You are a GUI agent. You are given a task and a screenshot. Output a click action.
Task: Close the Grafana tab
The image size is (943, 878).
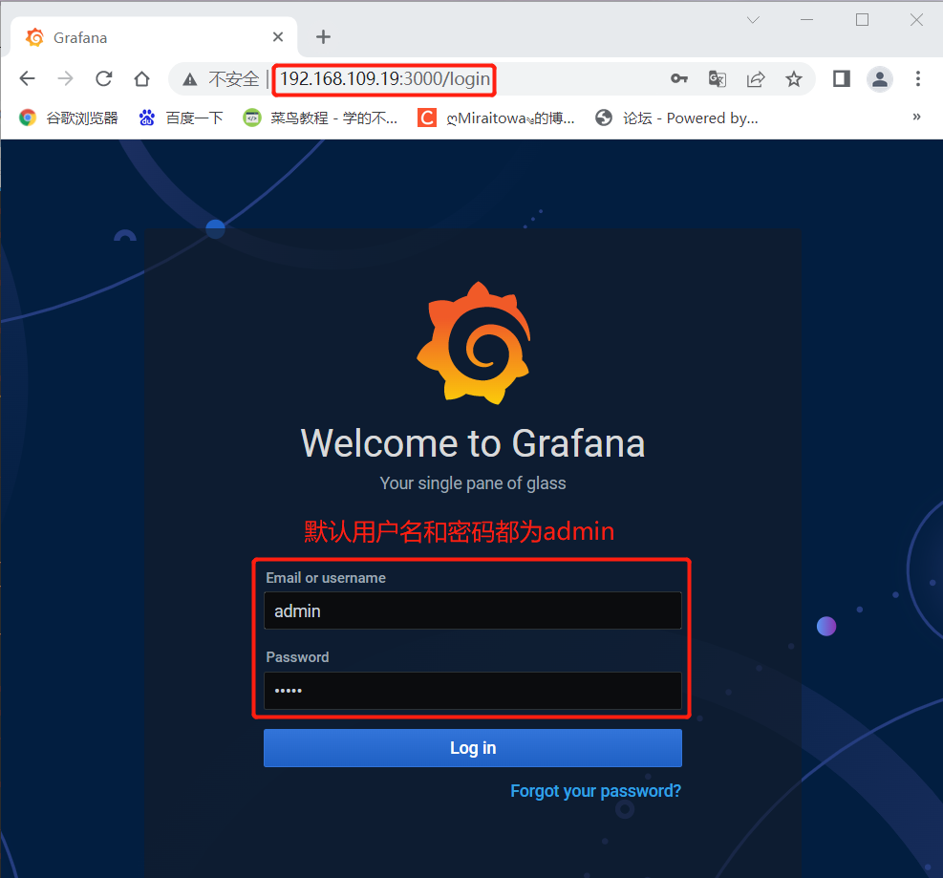click(x=278, y=37)
